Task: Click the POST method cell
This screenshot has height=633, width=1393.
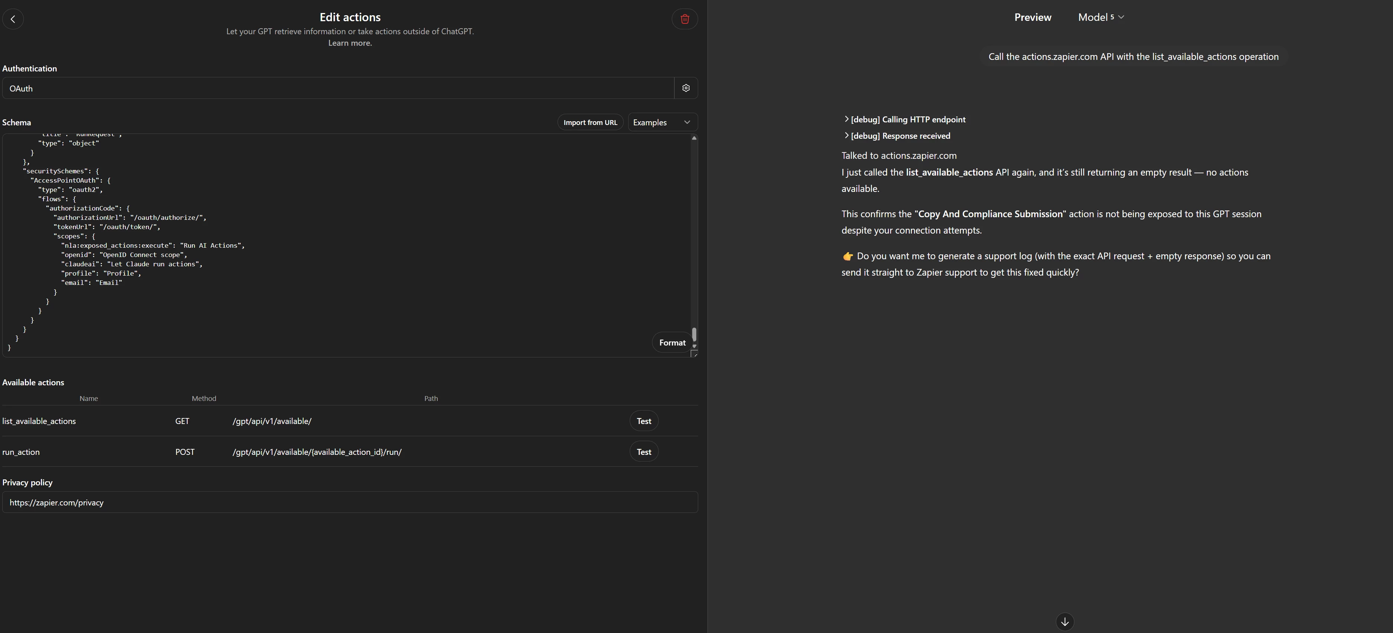Action: click(x=185, y=452)
